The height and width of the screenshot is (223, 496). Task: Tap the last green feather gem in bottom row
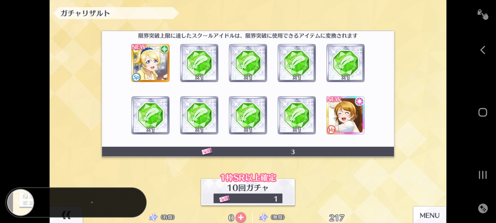click(x=297, y=115)
